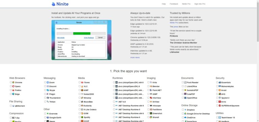
Task: Click the Firefox app icon
Action: click(13, 90)
